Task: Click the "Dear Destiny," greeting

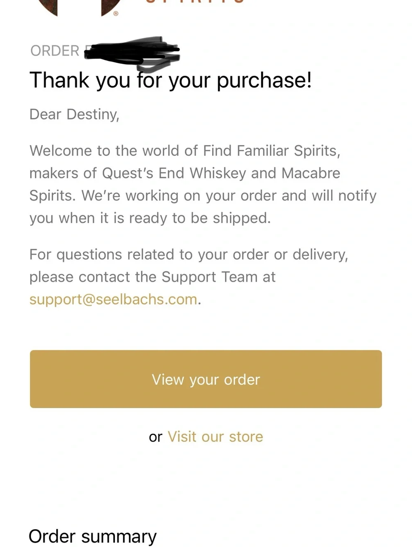Action: click(75, 114)
